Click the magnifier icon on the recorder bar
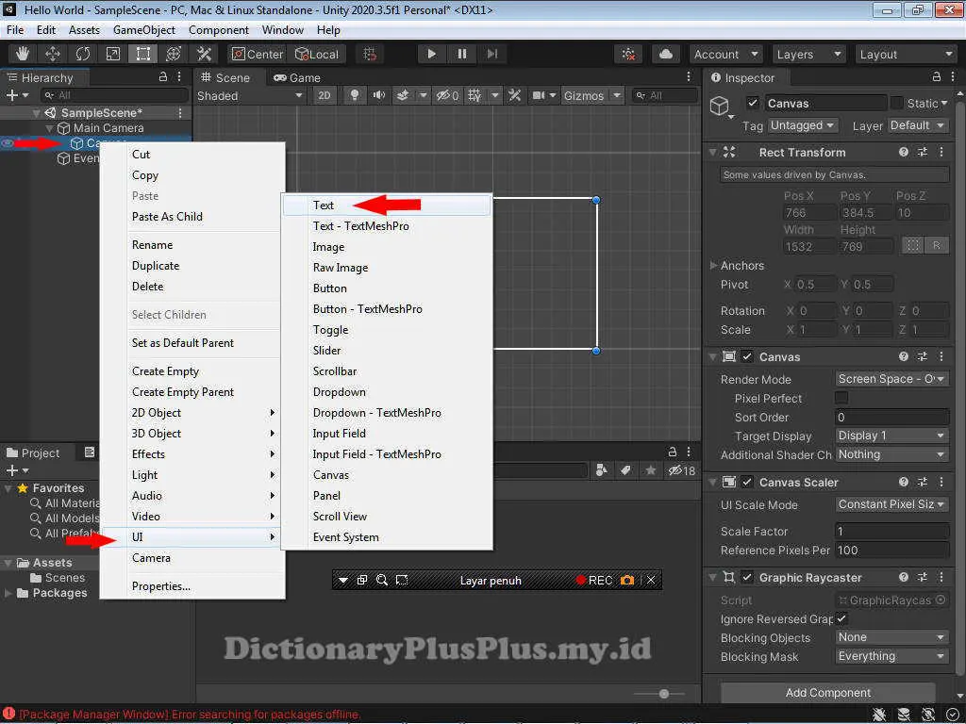966x724 pixels. pos(382,580)
